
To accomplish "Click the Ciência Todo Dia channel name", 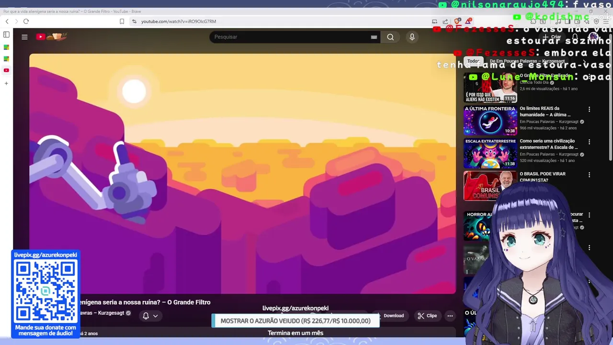I will (534, 82).
